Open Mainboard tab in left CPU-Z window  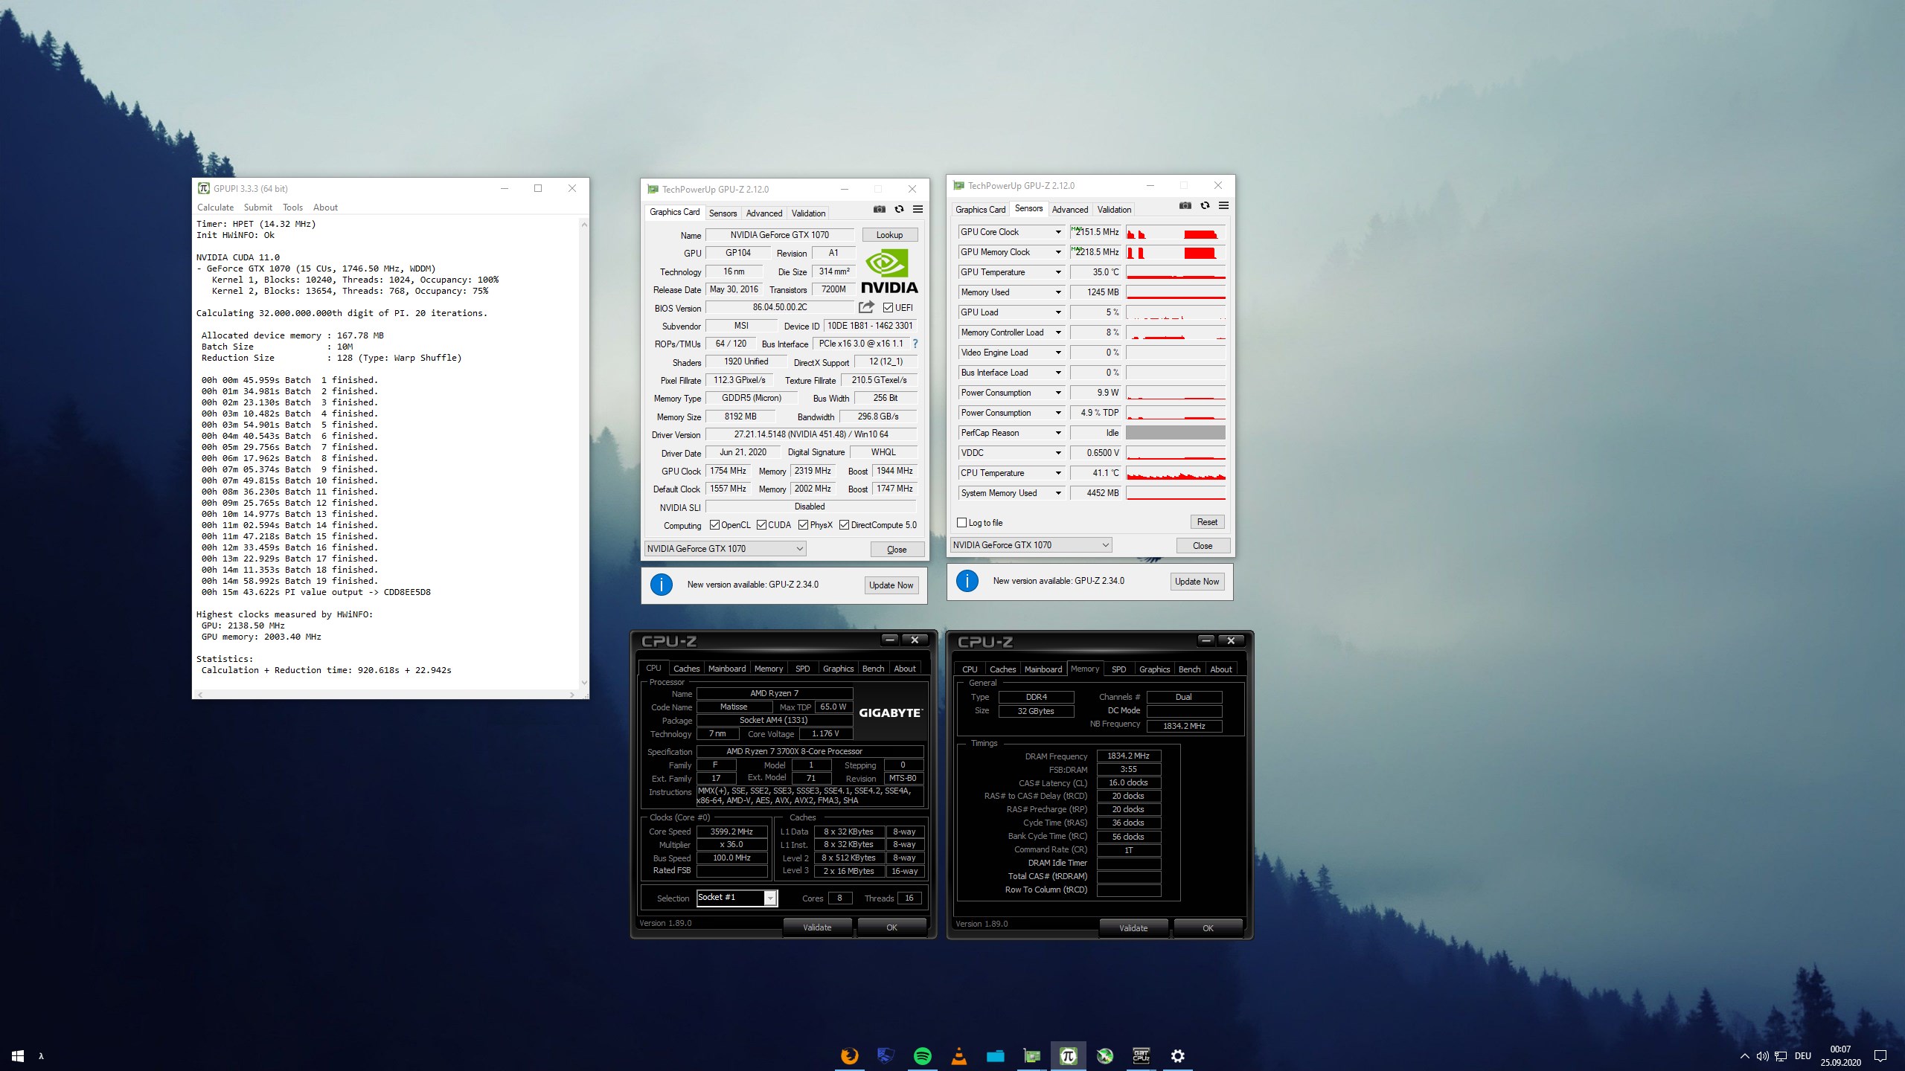click(727, 669)
